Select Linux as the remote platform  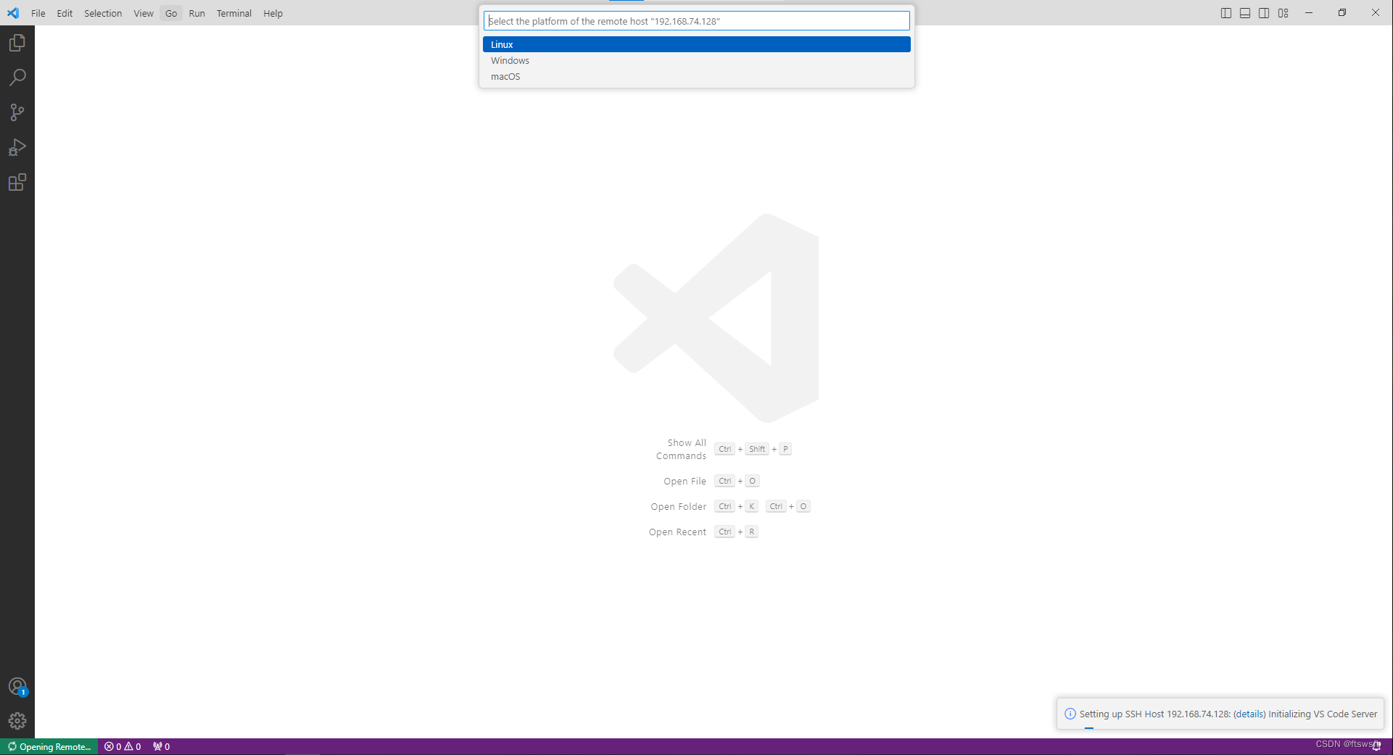[696, 44]
